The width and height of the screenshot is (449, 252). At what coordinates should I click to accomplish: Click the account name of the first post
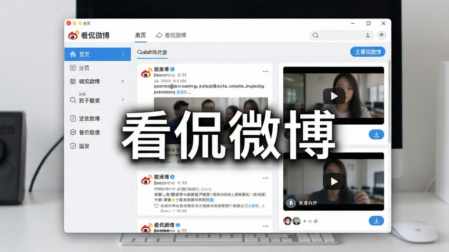[161, 69]
